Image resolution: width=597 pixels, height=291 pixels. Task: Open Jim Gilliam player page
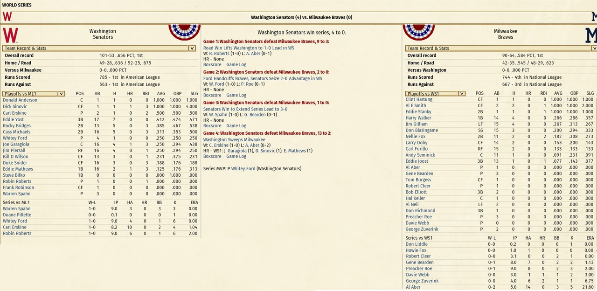coord(417,125)
